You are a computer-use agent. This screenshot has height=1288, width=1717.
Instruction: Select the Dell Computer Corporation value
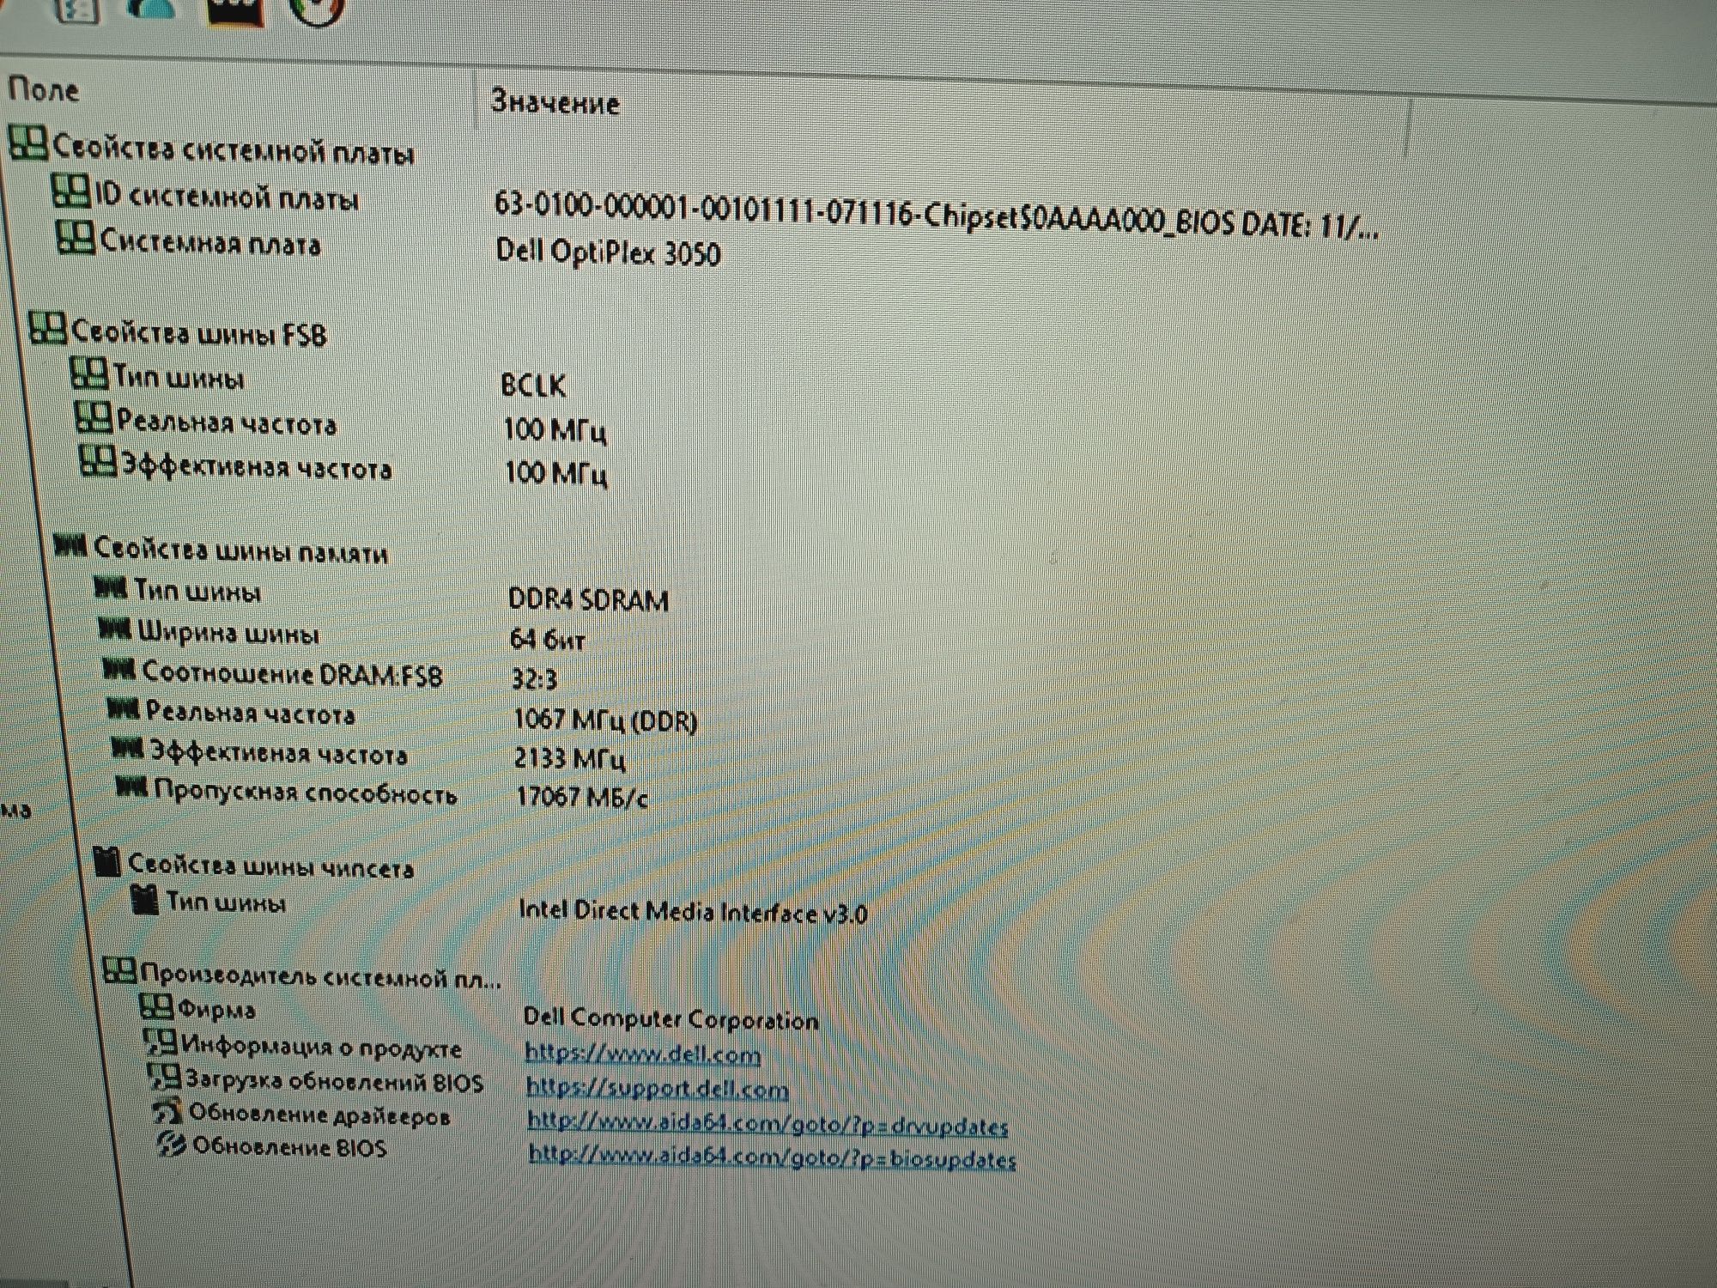click(670, 1018)
